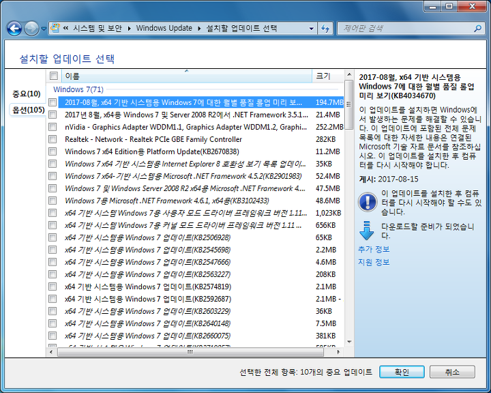The height and width of the screenshot is (393, 491).
Task: Select the 업데이트(KB2640148) row text
Action: pos(147,323)
